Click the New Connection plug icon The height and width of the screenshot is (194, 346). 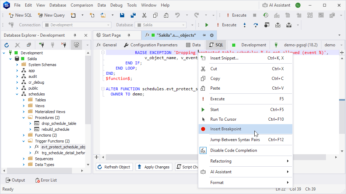pos(41,45)
